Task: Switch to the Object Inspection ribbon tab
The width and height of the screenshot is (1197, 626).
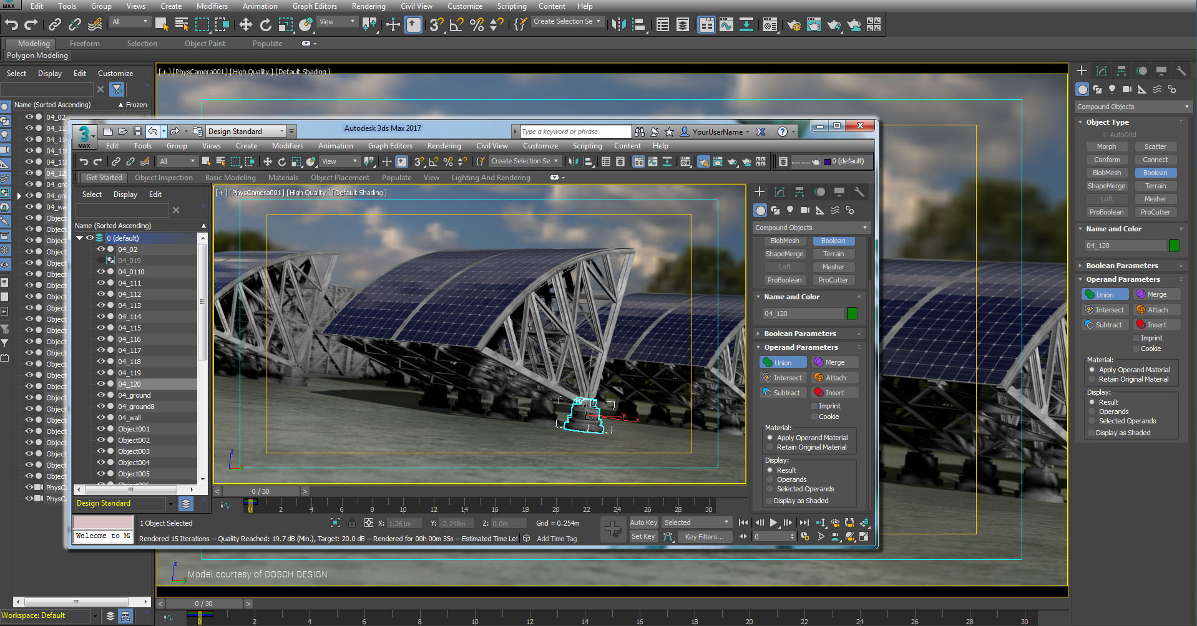Action: click(x=164, y=178)
